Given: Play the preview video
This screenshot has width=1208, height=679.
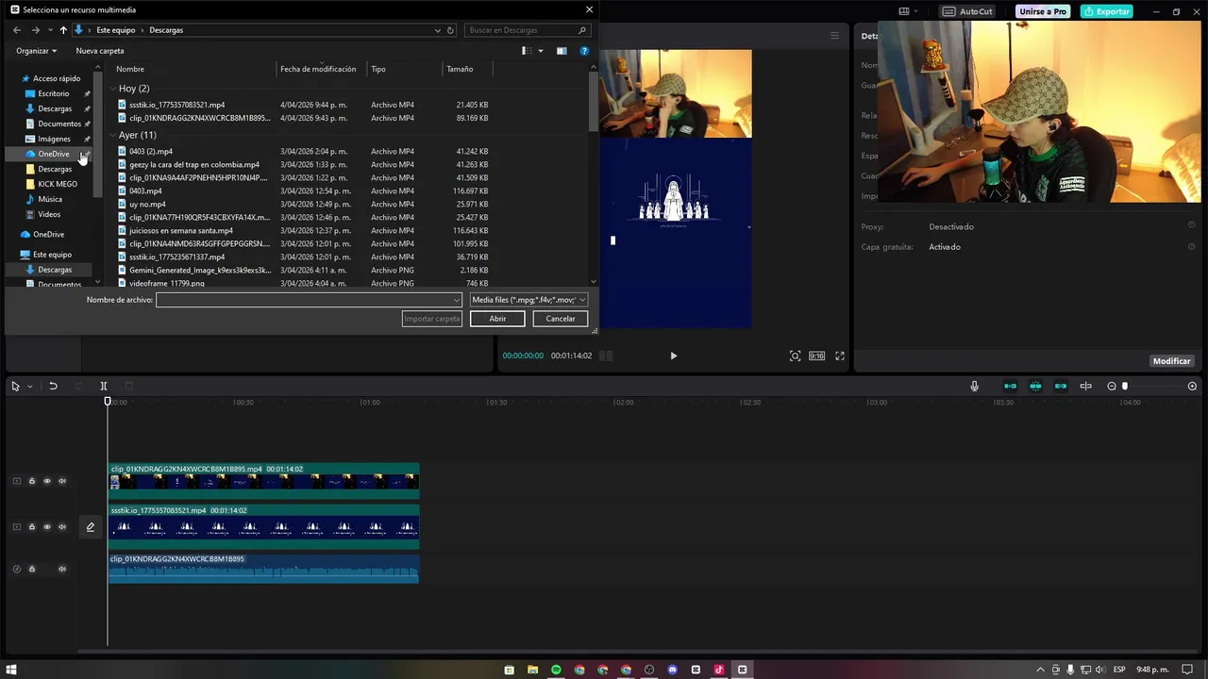Looking at the screenshot, I should (673, 356).
